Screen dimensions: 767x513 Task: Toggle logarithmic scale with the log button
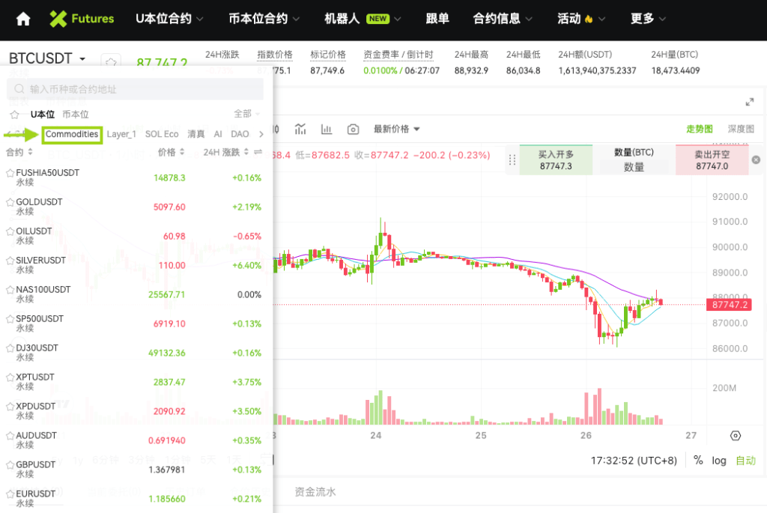[x=719, y=461]
